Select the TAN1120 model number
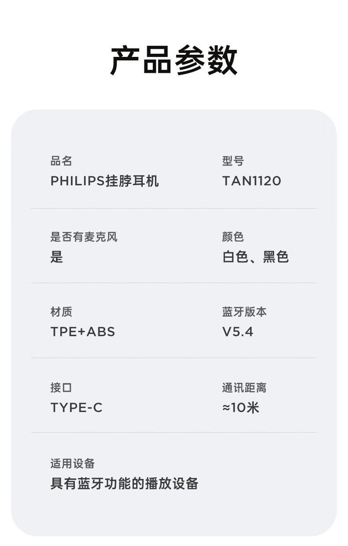Viewport: 348px width, 546px height. point(252,181)
